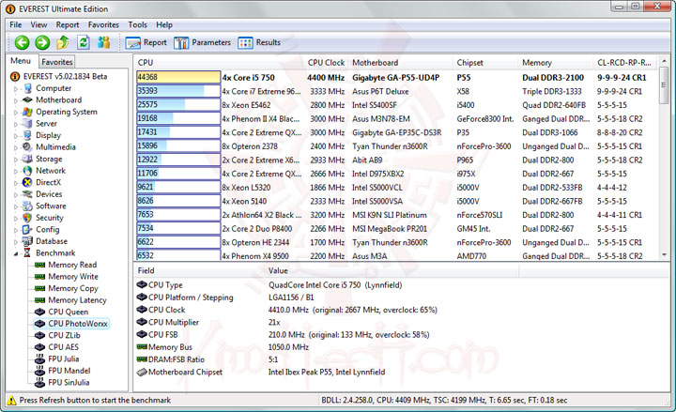Click the green Back arrow toolbar icon
Viewport: 676px width, 412px height.
[x=22, y=42]
